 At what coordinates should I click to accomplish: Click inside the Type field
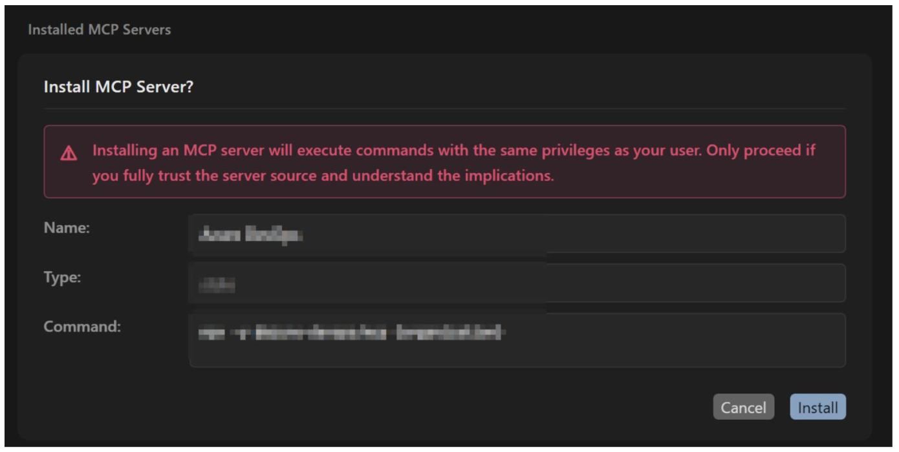tap(647, 283)
